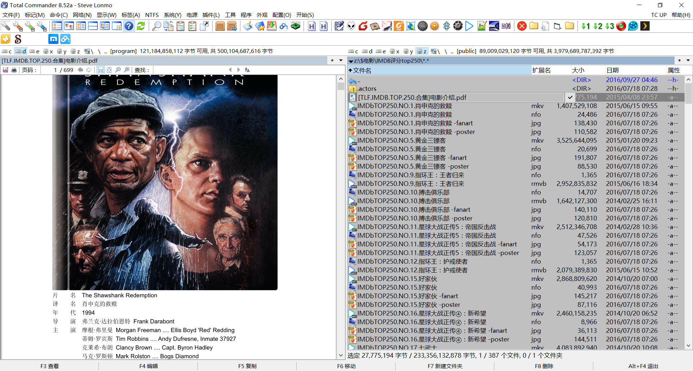The width and height of the screenshot is (693, 371).
Task: Open the 命令(C) menu
Action: (x=59, y=15)
